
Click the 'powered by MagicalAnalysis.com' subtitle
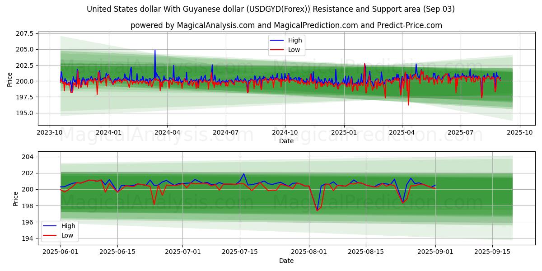(x=286, y=25)
